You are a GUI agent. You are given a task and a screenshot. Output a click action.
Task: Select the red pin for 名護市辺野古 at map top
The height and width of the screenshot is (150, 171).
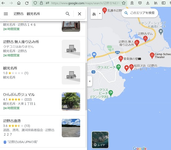coord(104,11)
